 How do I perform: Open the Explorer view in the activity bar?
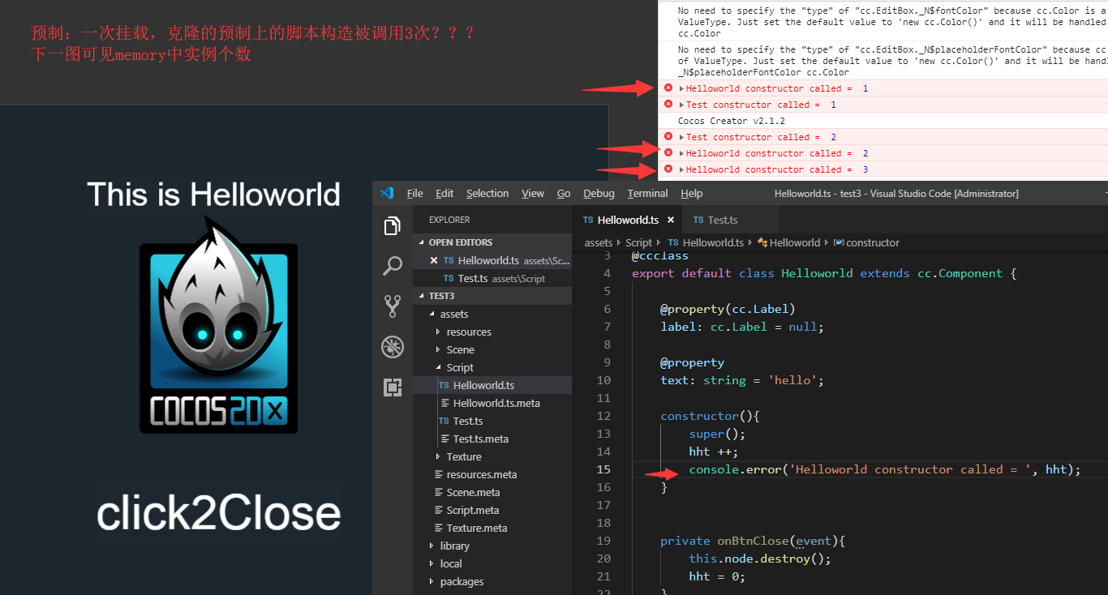coord(393,225)
